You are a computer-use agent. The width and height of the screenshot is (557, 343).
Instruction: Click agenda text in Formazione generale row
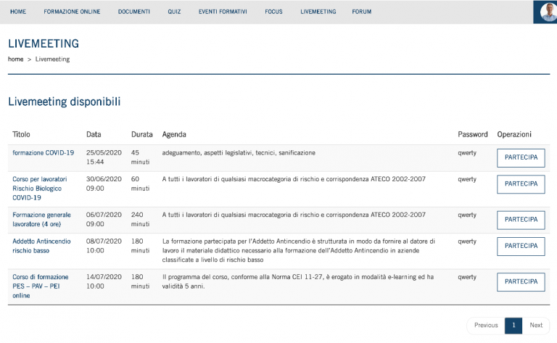click(x=294, y=215)
